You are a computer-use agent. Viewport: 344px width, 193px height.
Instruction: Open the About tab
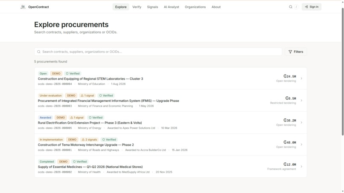[216, 7]
